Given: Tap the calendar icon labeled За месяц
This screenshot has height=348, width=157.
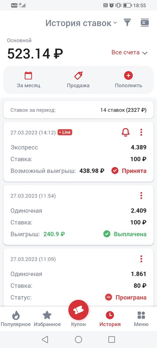Looking at the screenshot, I should click(28, 76).
